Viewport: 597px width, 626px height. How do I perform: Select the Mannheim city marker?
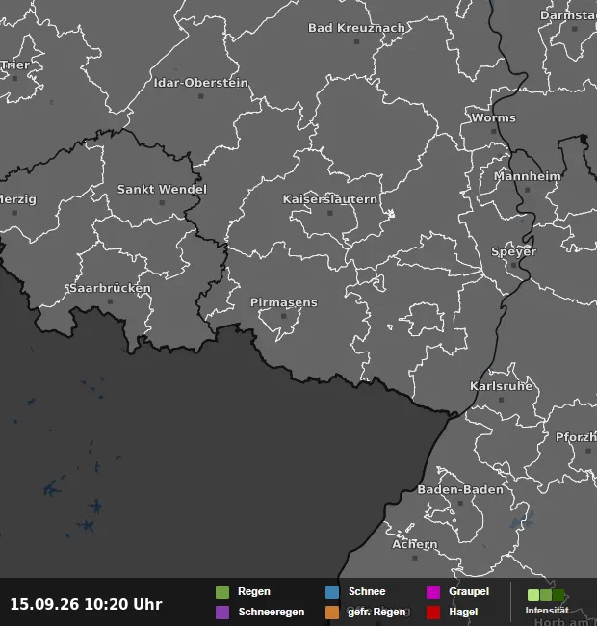pos(527,190)
